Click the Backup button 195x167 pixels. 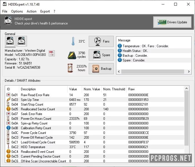click(x=101, y=69)
